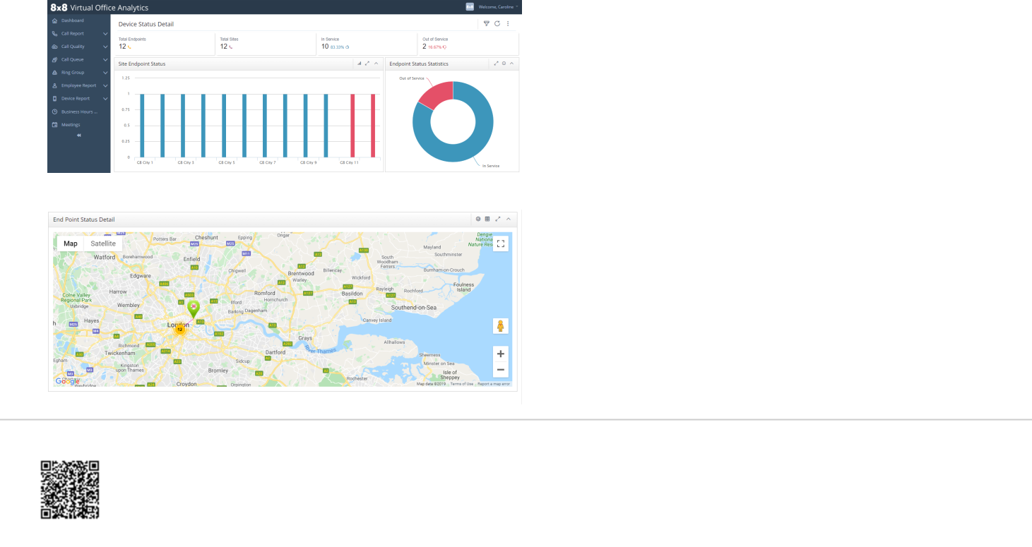This screenshot has height=547, width=1032.
Task: Expand End Point Status Detail panel to fullscreen
Action: click(x=498, y=219)
